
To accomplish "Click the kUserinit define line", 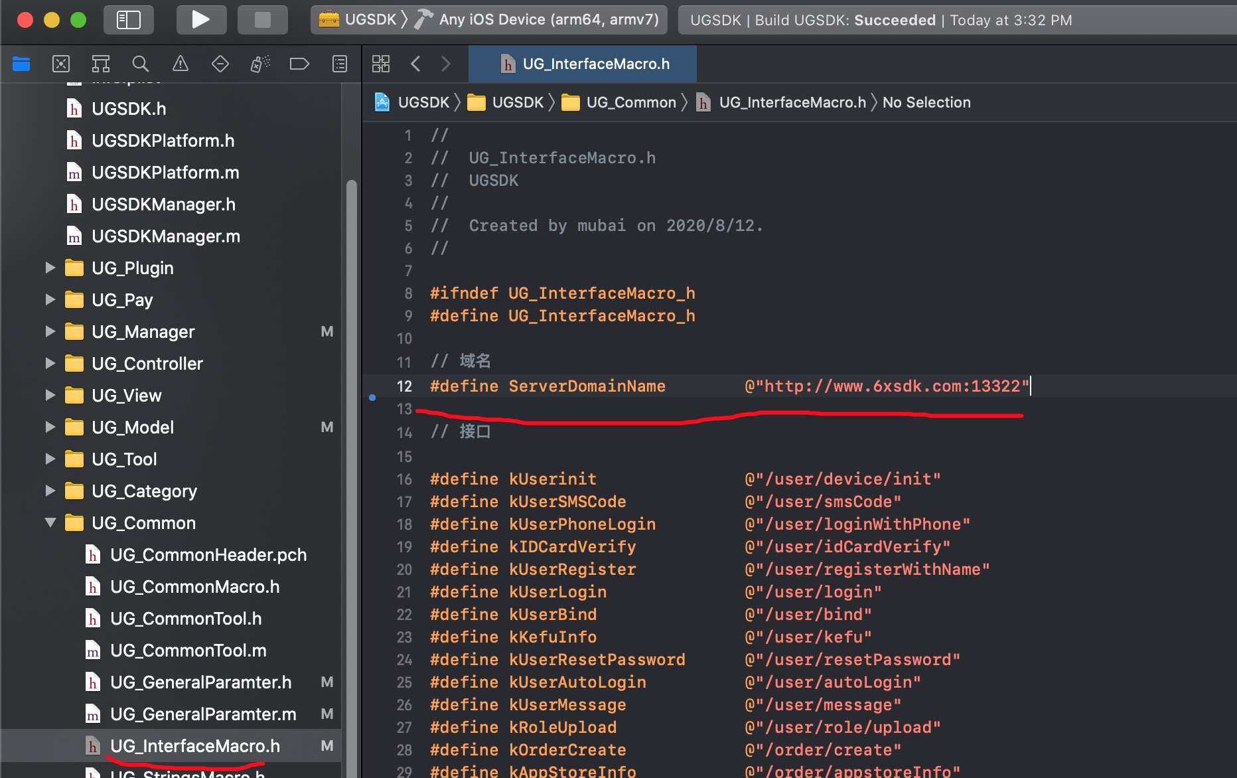I will 685,479.
